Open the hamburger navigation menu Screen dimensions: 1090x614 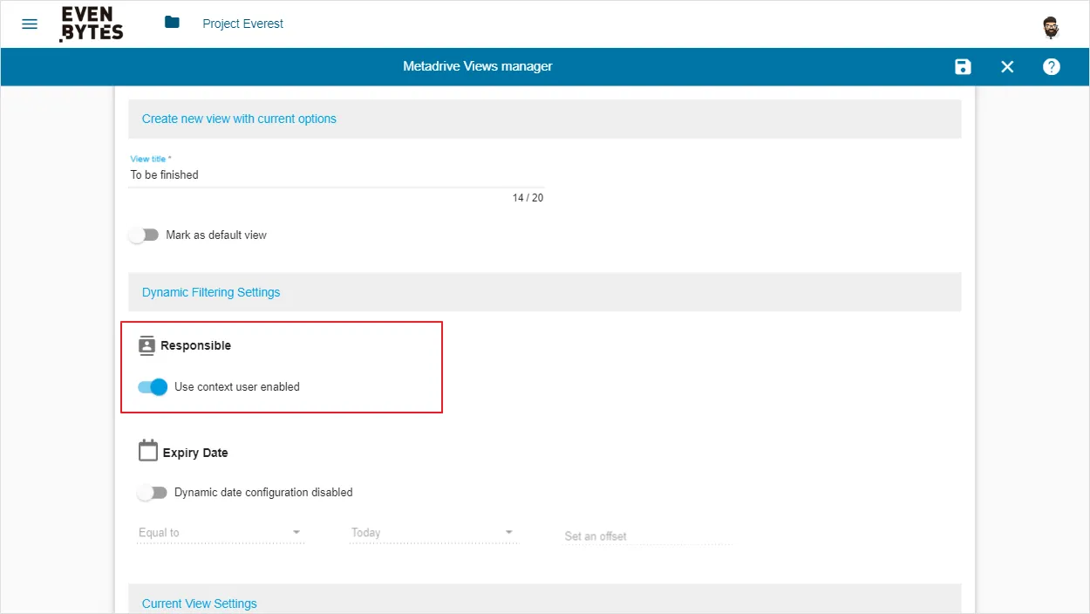[x=30, y=24]
